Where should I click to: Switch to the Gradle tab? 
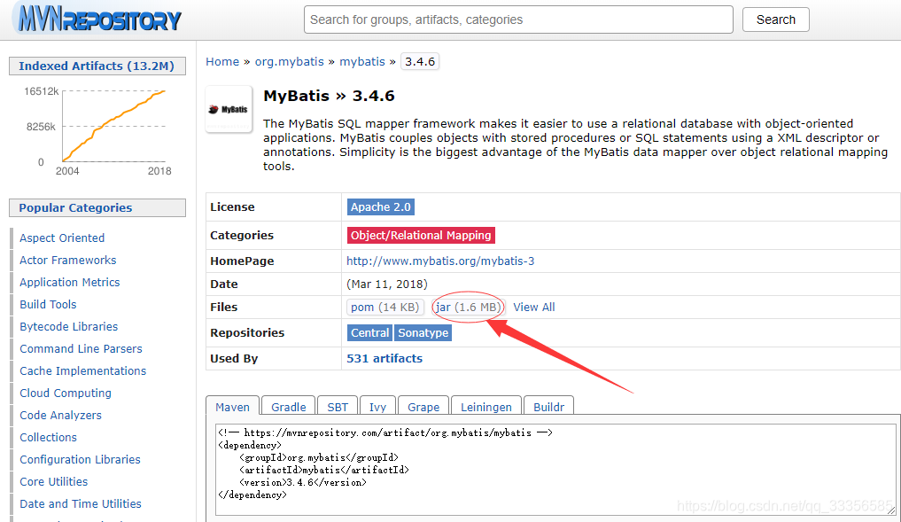(x=289, y=407)
